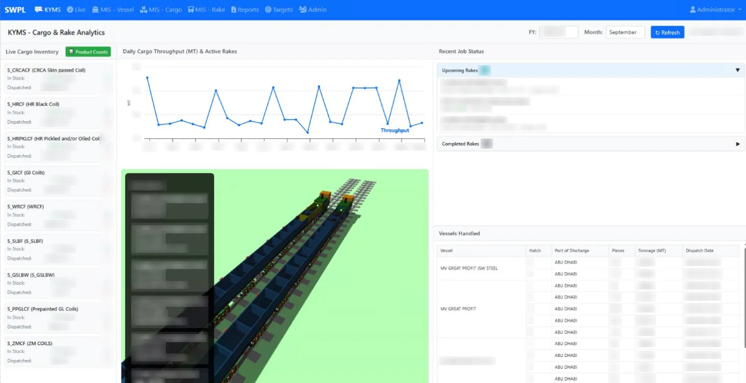Screen dimensions: 746x383
Task: Expand the Completed Rakes section
Action: pyautogui.click(x=591, y=144)
